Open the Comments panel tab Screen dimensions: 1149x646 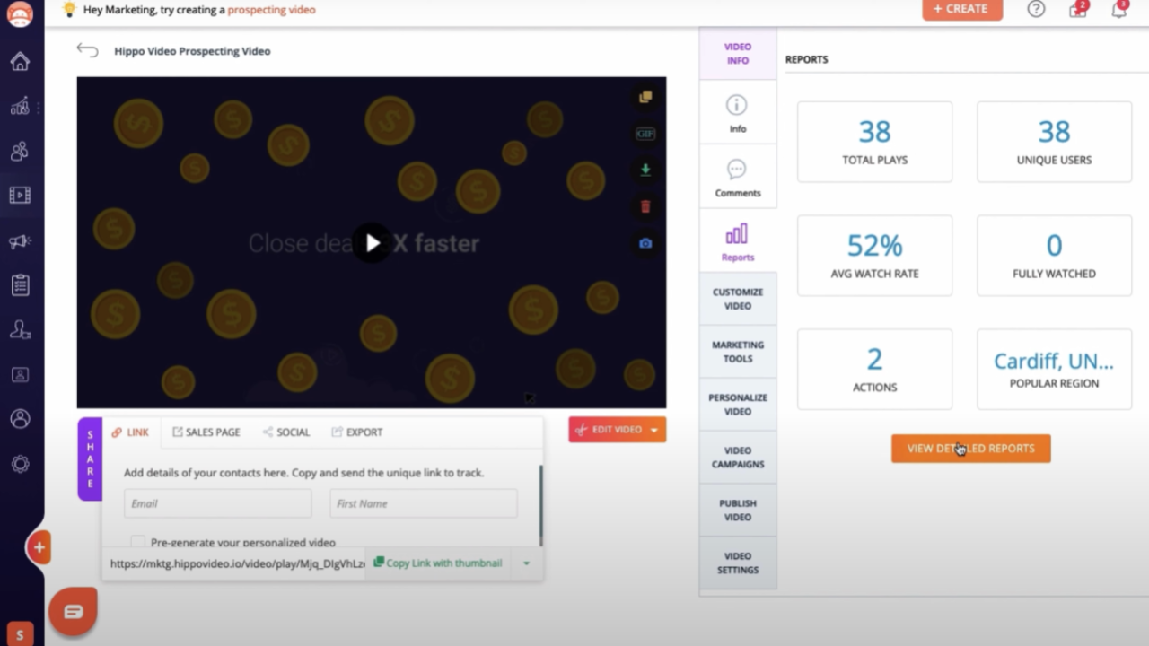point(738,178)
